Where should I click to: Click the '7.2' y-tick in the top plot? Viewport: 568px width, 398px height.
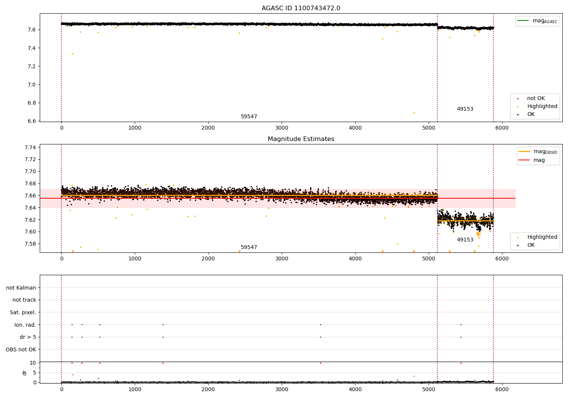(x=32, y=66)
